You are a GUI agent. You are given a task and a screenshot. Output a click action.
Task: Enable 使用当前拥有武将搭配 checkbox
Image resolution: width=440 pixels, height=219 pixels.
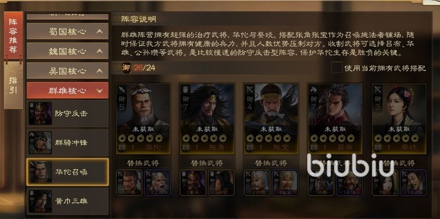point(337,68)
